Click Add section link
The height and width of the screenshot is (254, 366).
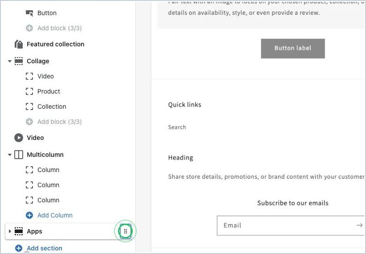[45, 248]
